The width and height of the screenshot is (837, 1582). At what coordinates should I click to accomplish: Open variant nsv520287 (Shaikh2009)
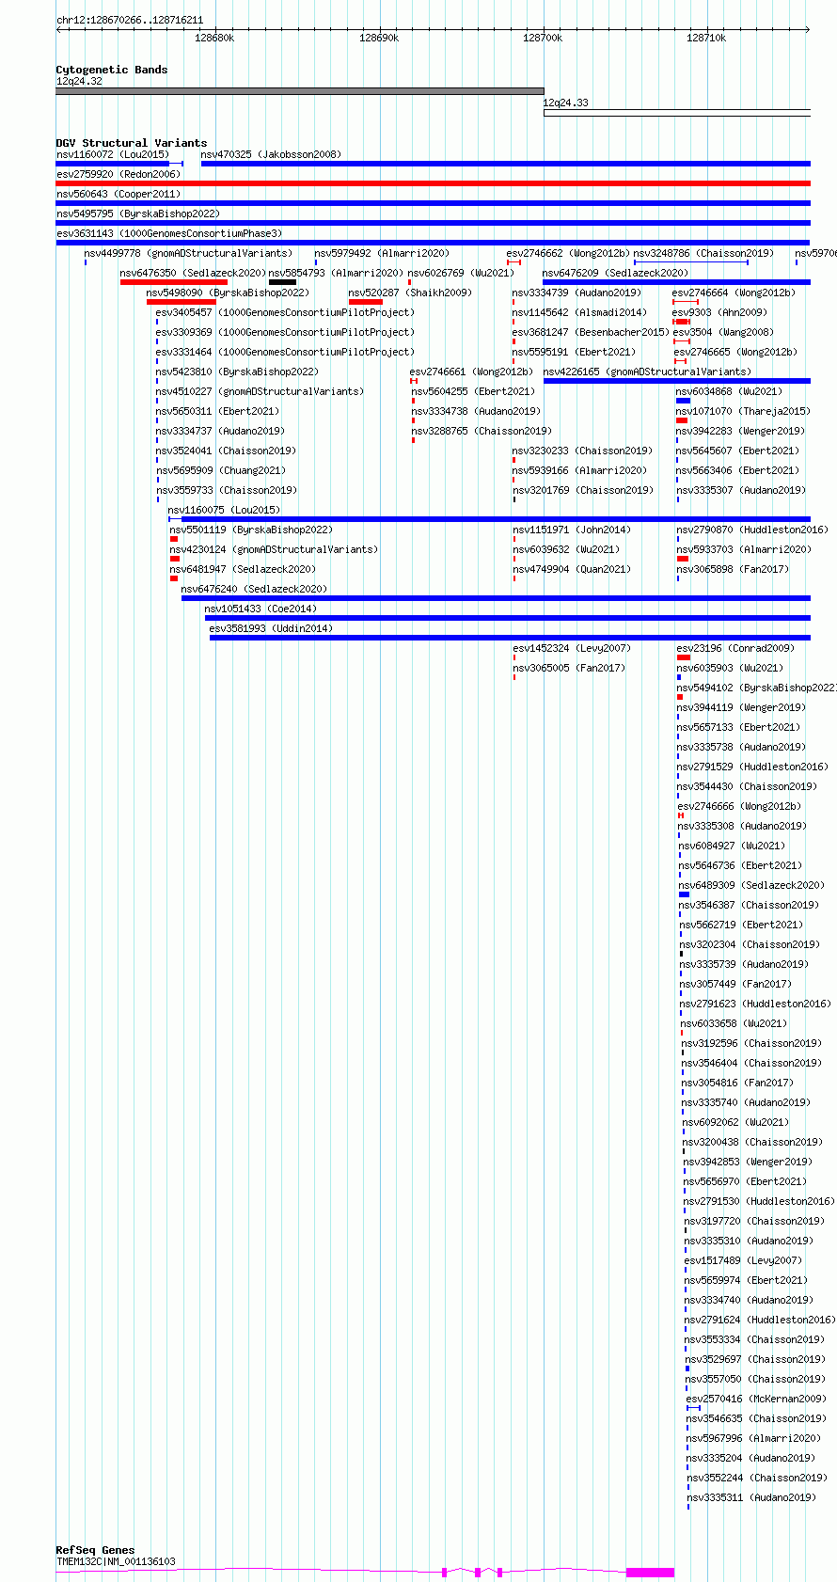(410, 293)
